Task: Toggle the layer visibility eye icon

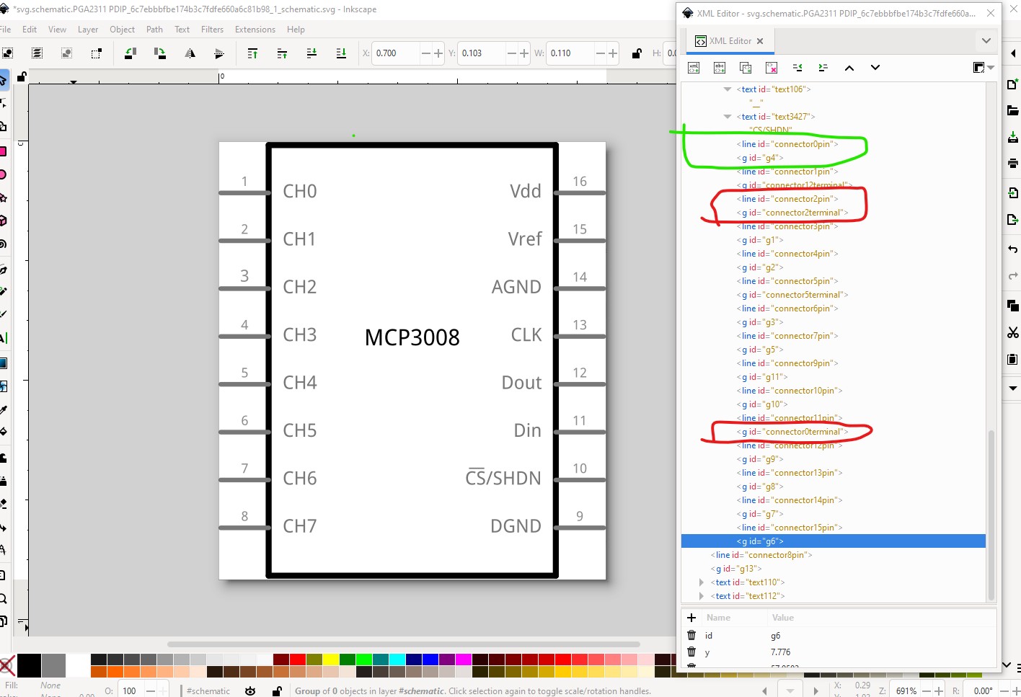Action: [250, 691]
